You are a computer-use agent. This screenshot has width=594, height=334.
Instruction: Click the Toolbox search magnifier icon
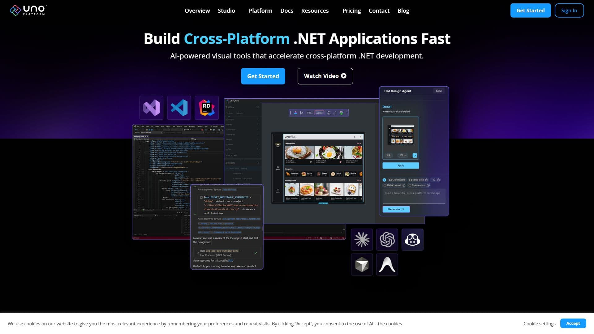point(257,107)
